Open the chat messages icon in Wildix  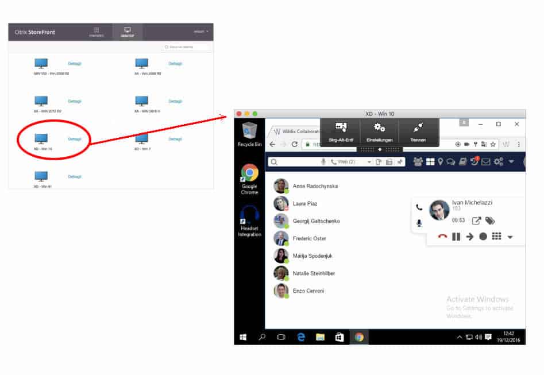pyautogui.click(x=452, y=161)
